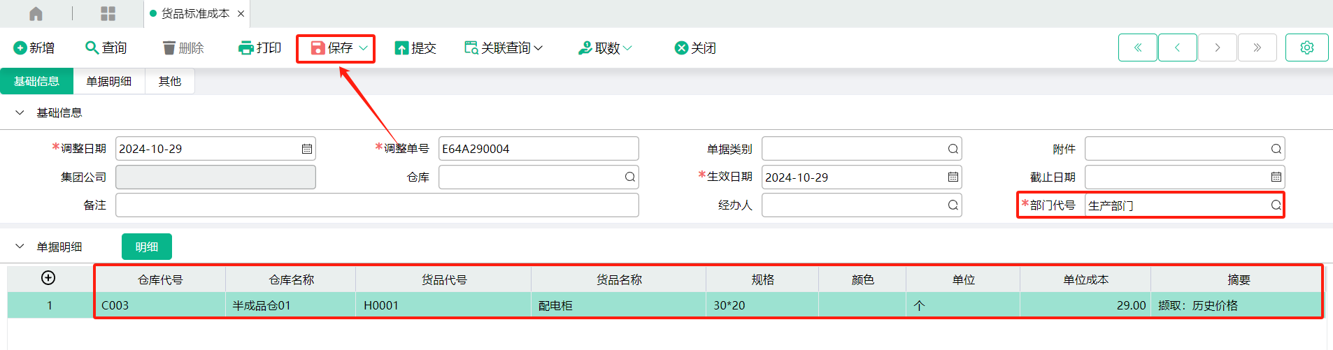Open the 取数 dropdown menu
1333x350 pixels.
(x=605, y=48)
